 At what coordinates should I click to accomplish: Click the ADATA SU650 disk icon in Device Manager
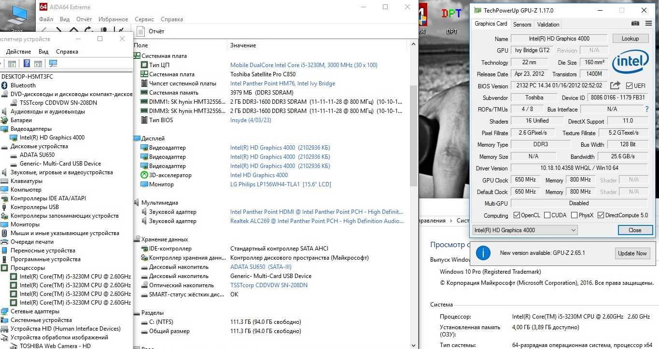coord(14,155)
